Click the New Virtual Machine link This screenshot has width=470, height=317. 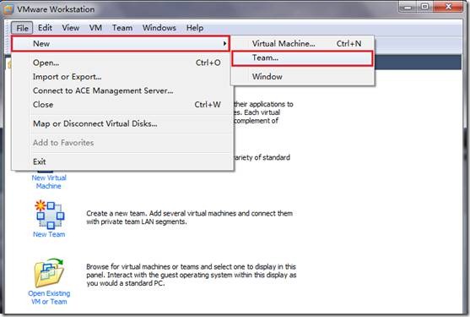49,182
